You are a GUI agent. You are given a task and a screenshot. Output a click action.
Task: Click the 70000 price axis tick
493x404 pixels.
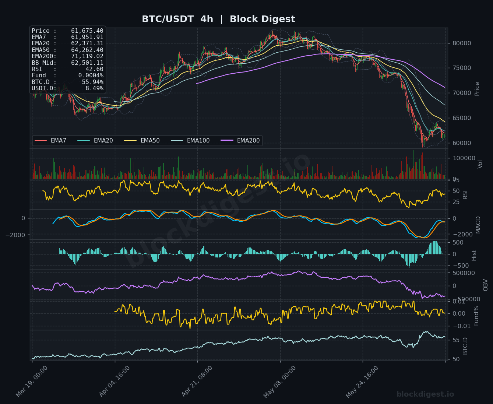click(x=461, y=93)
